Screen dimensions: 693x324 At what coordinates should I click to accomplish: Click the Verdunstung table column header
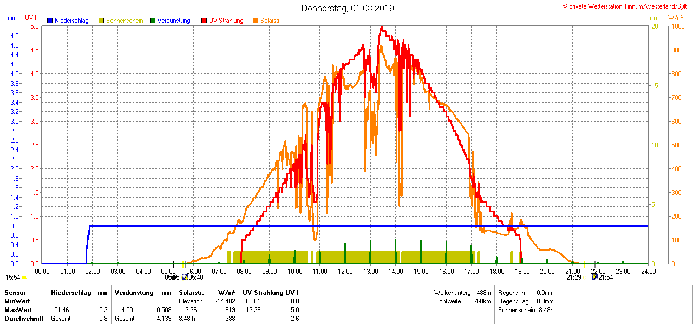pos(133,292)
